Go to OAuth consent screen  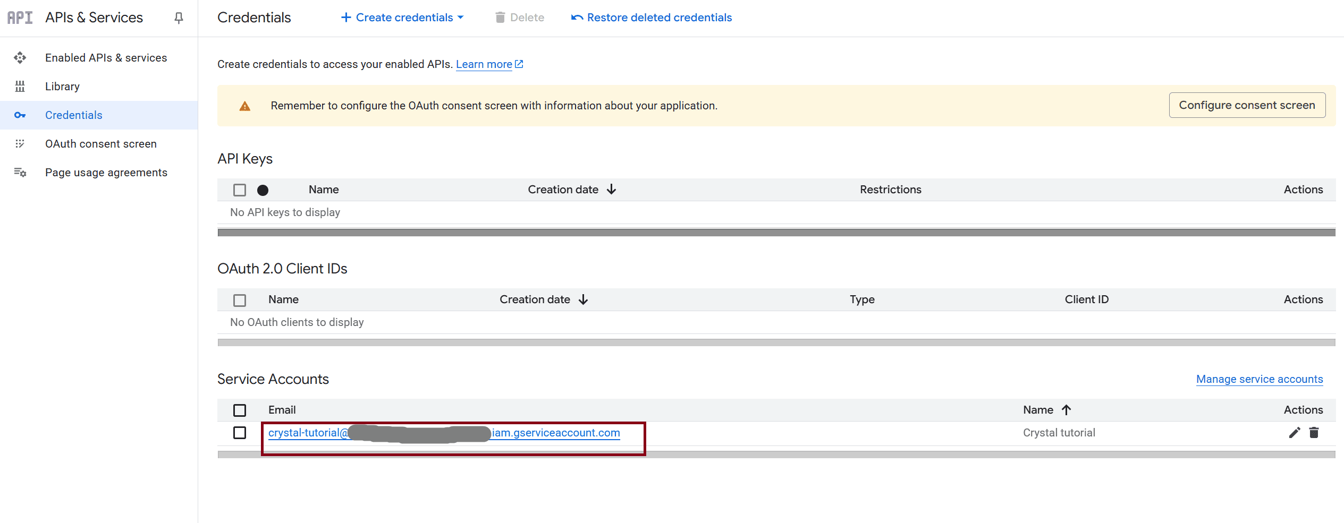coord(100,144)
